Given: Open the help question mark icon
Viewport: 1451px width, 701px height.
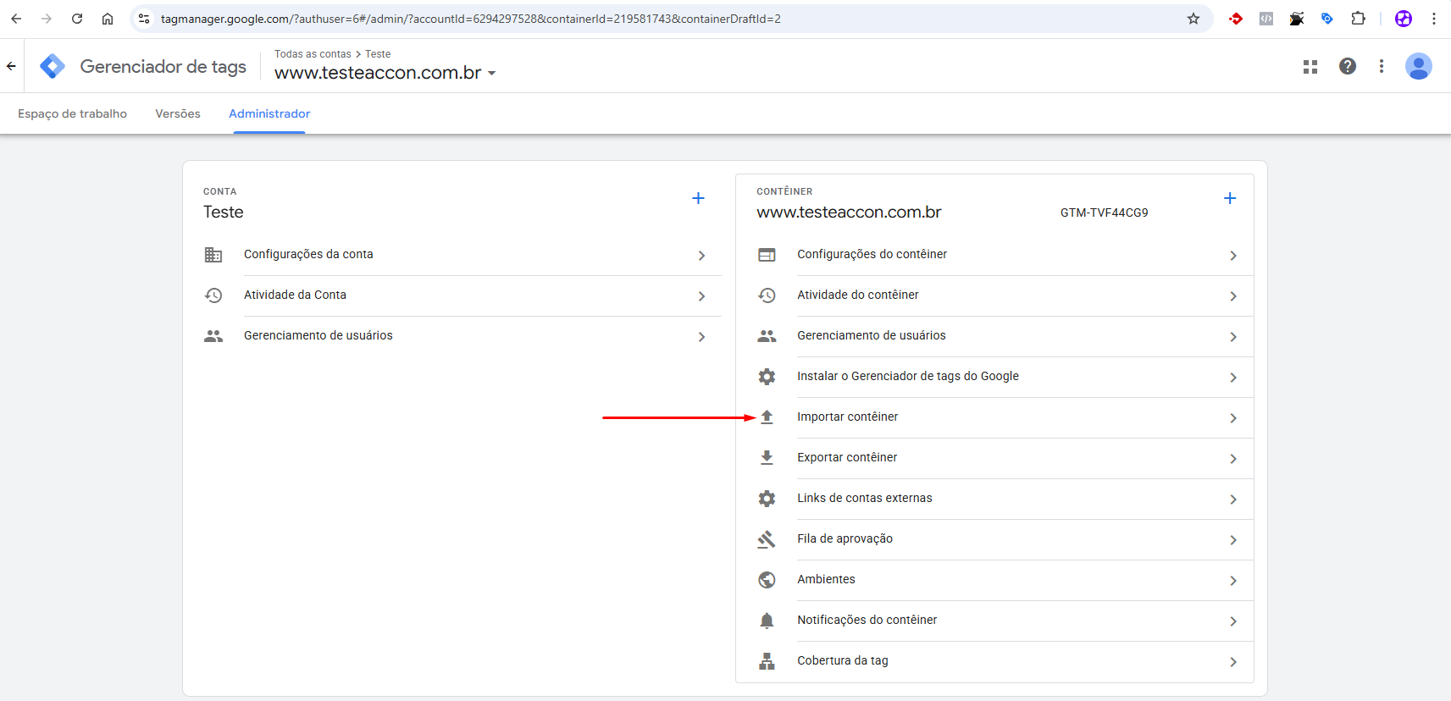Looking at the screenshot, I should pos(1347,66).
